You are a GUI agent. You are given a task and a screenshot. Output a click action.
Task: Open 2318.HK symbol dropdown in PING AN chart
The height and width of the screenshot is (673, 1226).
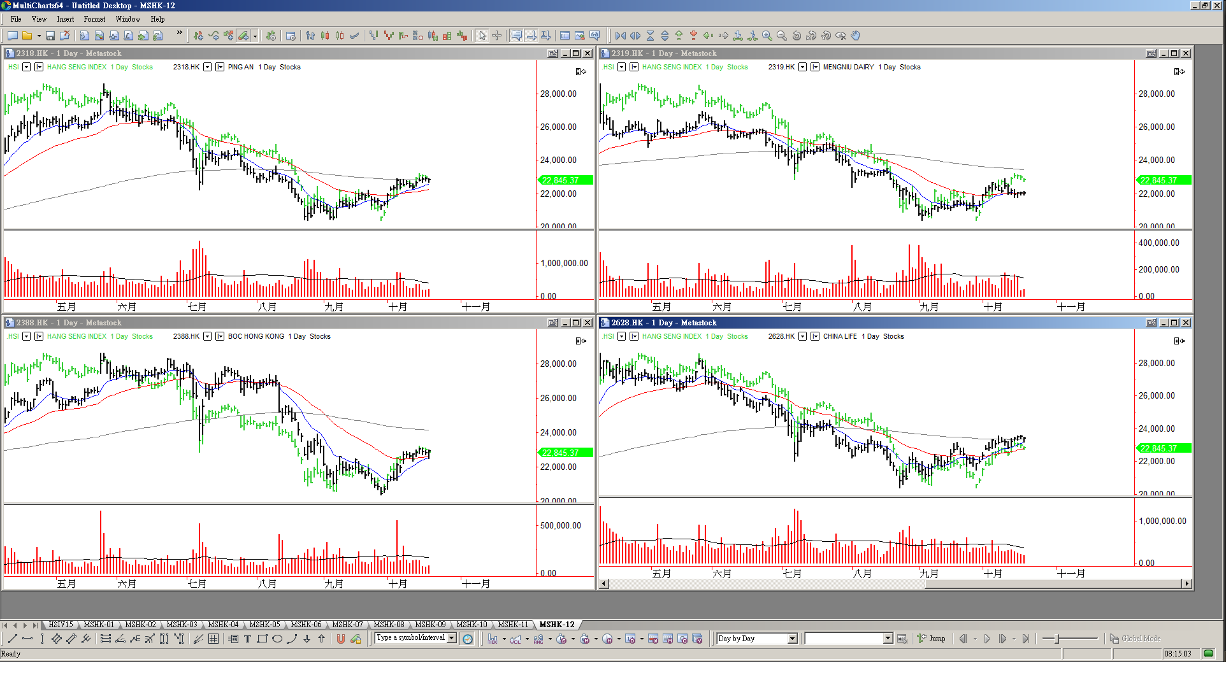point(207,67)
